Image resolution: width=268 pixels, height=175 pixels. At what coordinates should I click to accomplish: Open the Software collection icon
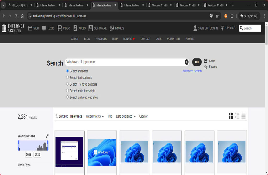click(91, 28)
